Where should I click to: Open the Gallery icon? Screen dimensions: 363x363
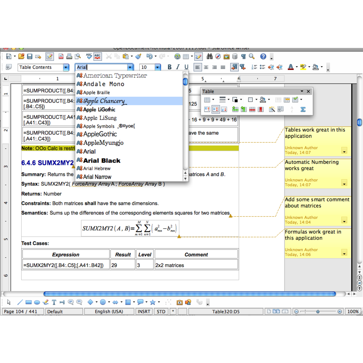point(226,56)
